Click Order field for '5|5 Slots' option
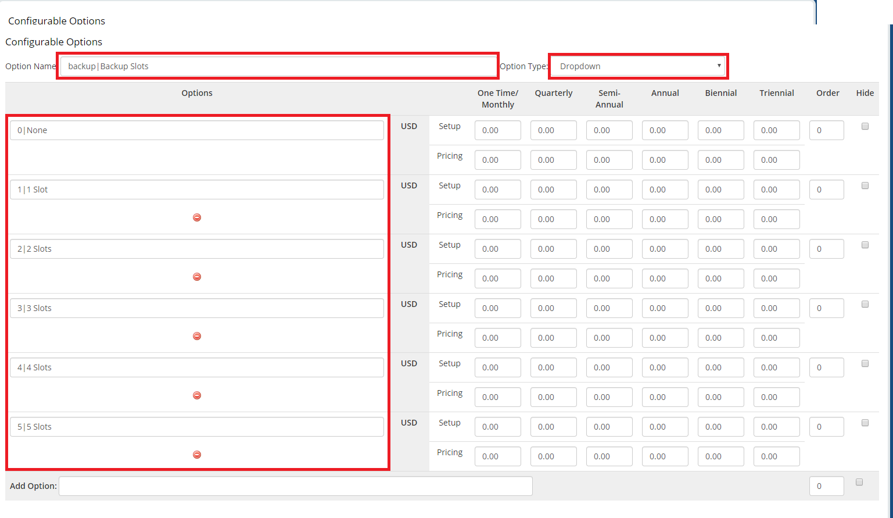This screenshot has height=518, width=893. [x=827, y=427]
